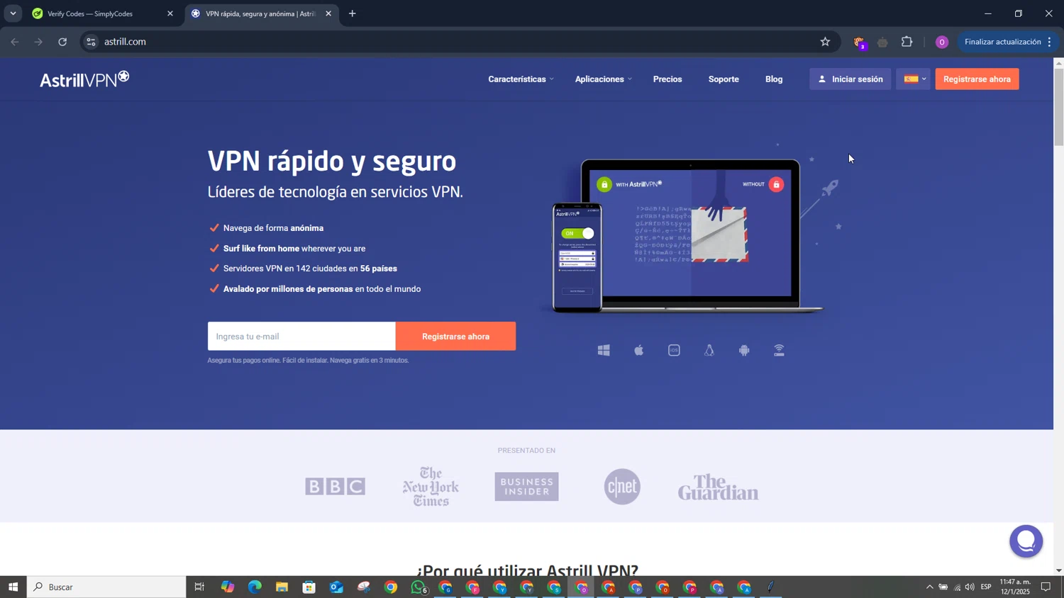Reload the astrill.com page

click(x=62, y=42)
